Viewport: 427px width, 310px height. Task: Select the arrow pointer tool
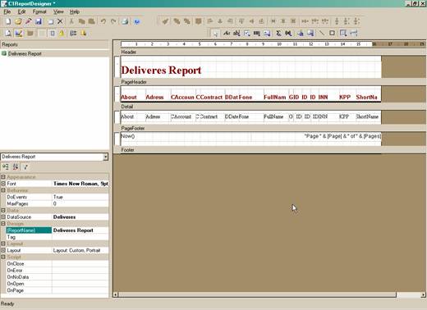coord(215,34)
